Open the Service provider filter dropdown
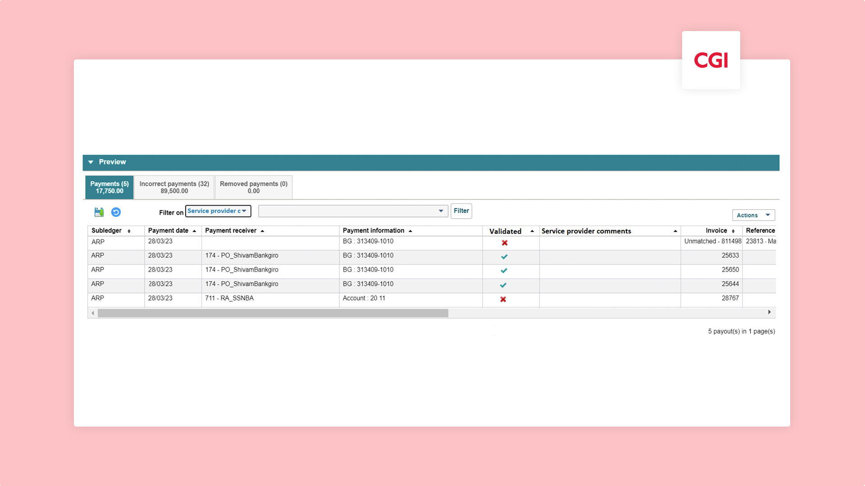The width and height of the screenshot is (865, 486). (x=218, y=211)
